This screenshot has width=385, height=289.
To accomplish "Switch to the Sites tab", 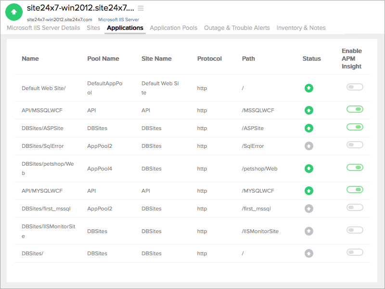I will point(93,28).
